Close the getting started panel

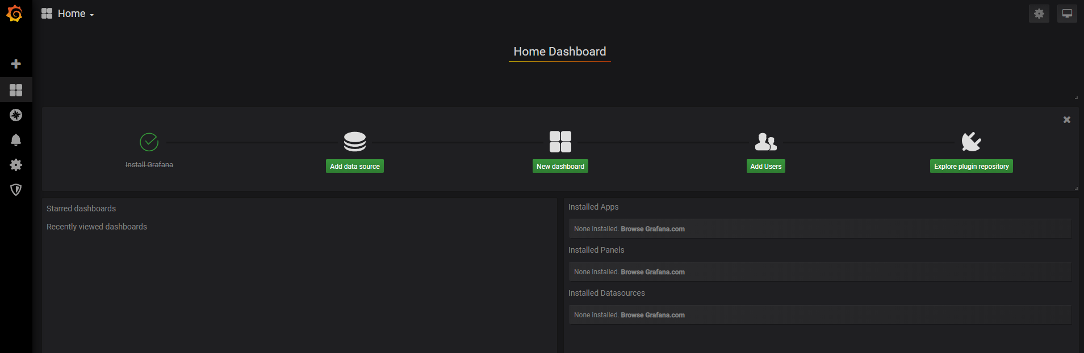[1067, 120]
